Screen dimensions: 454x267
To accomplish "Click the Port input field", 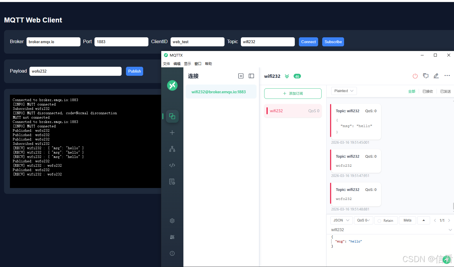I will [121, 42].
